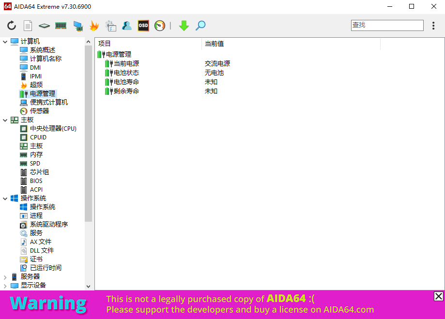Click inside the 查找 search box

pos(386,25)
